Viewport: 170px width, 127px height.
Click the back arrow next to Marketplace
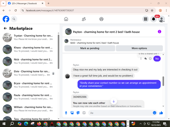click(x=5, y=28)
